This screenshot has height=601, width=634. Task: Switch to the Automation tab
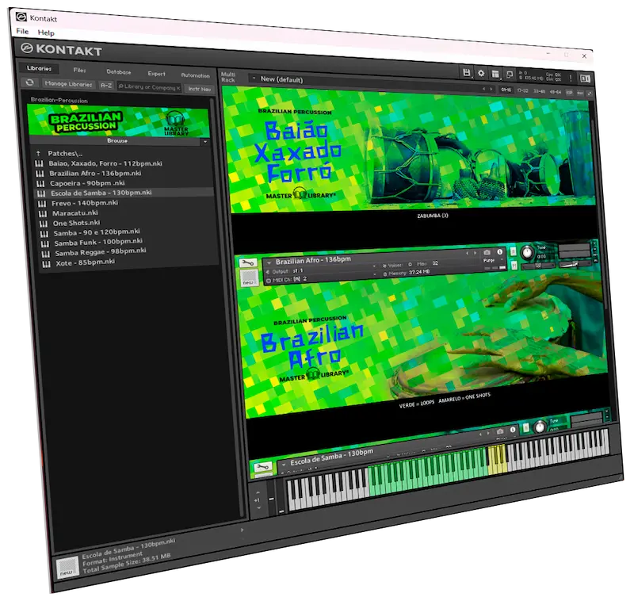pos(195,75)
